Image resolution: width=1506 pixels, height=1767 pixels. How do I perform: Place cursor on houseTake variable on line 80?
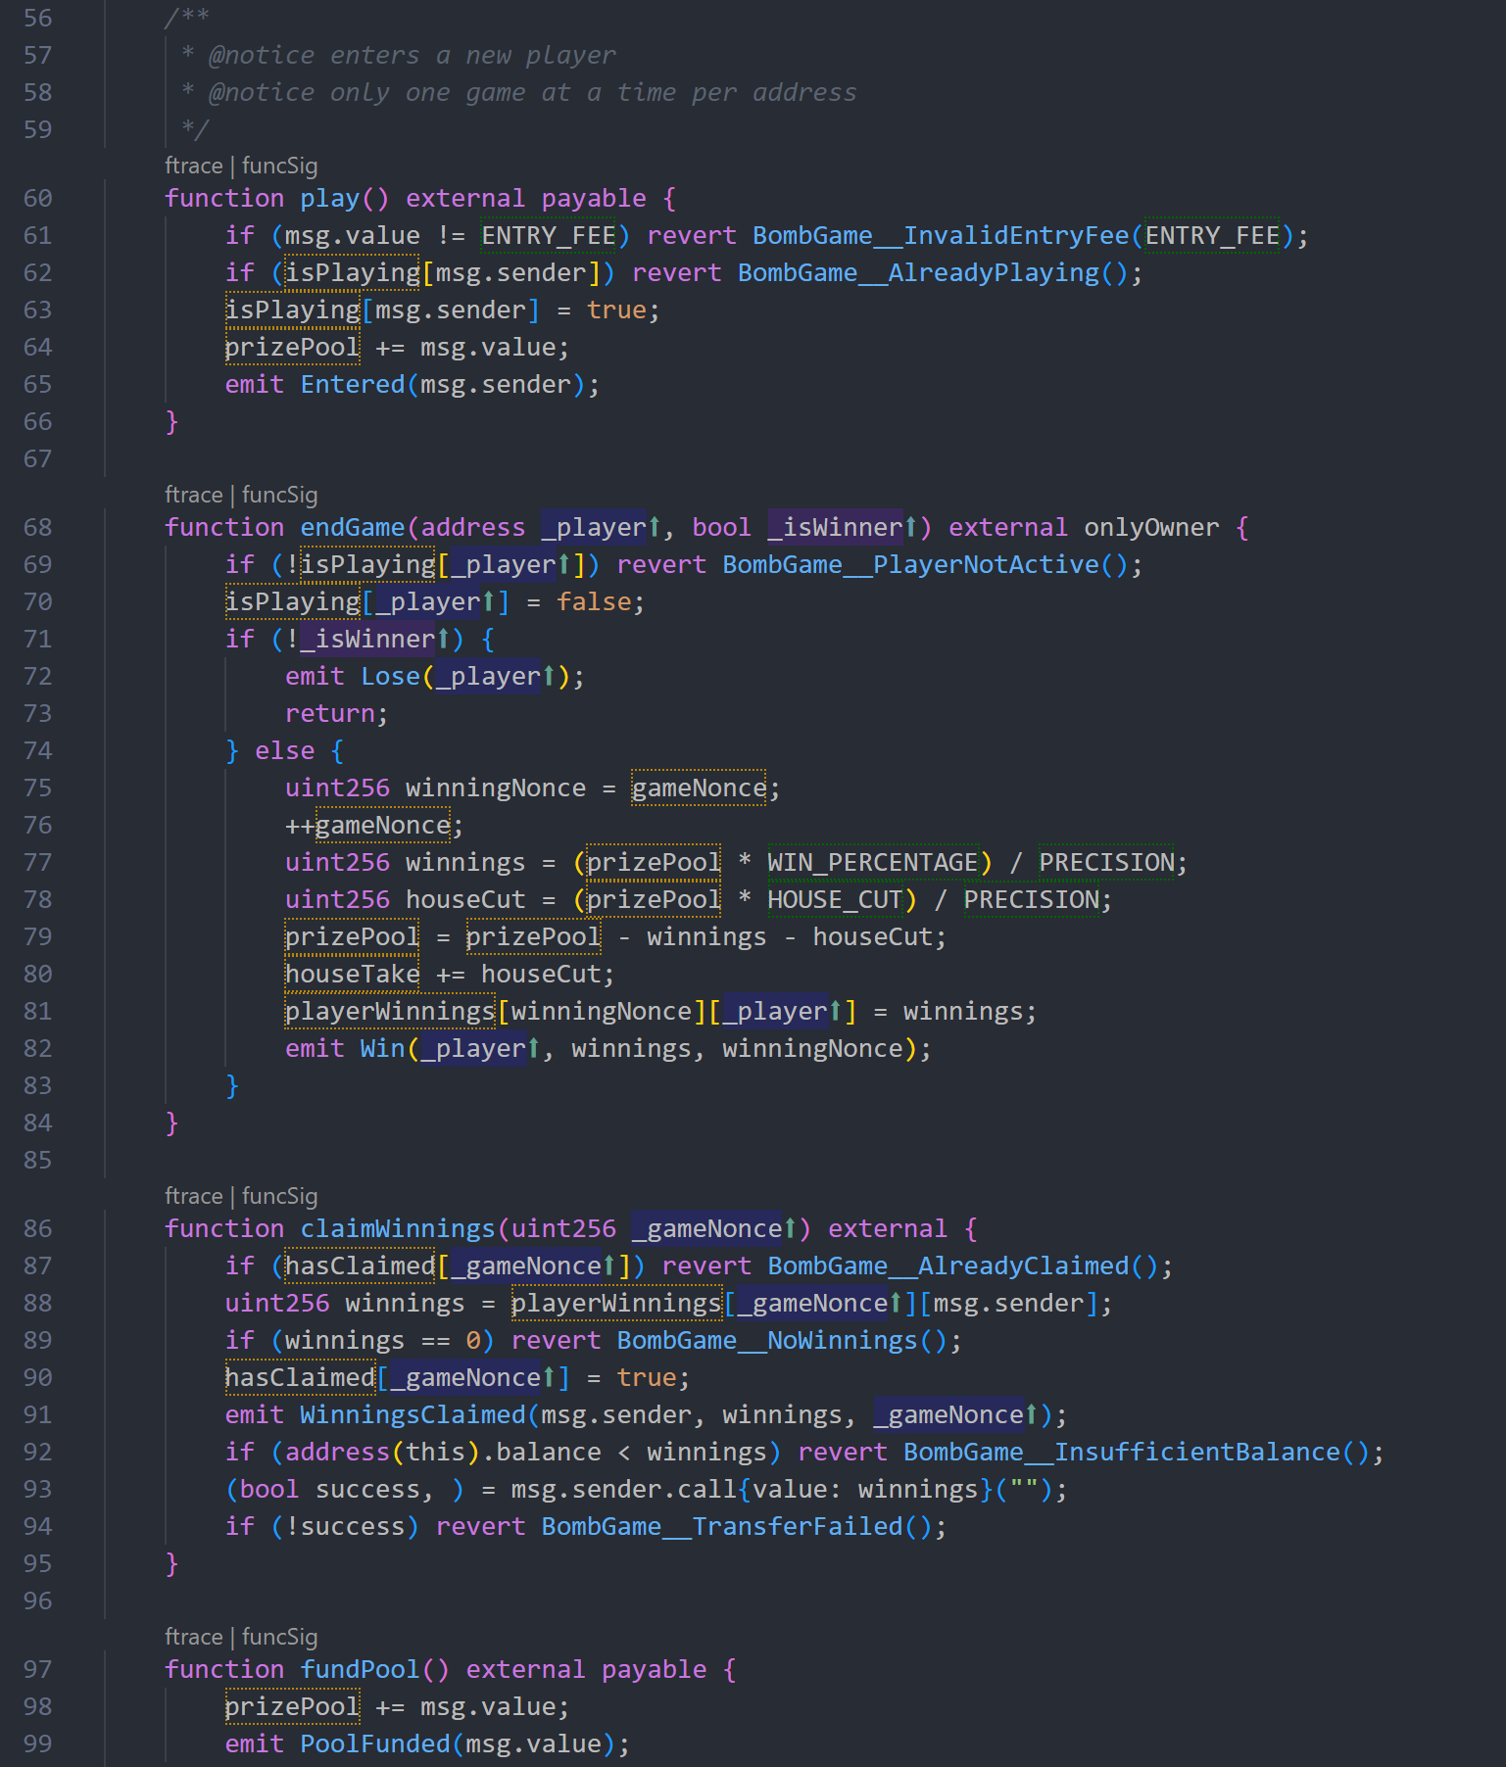pos(353,974)
